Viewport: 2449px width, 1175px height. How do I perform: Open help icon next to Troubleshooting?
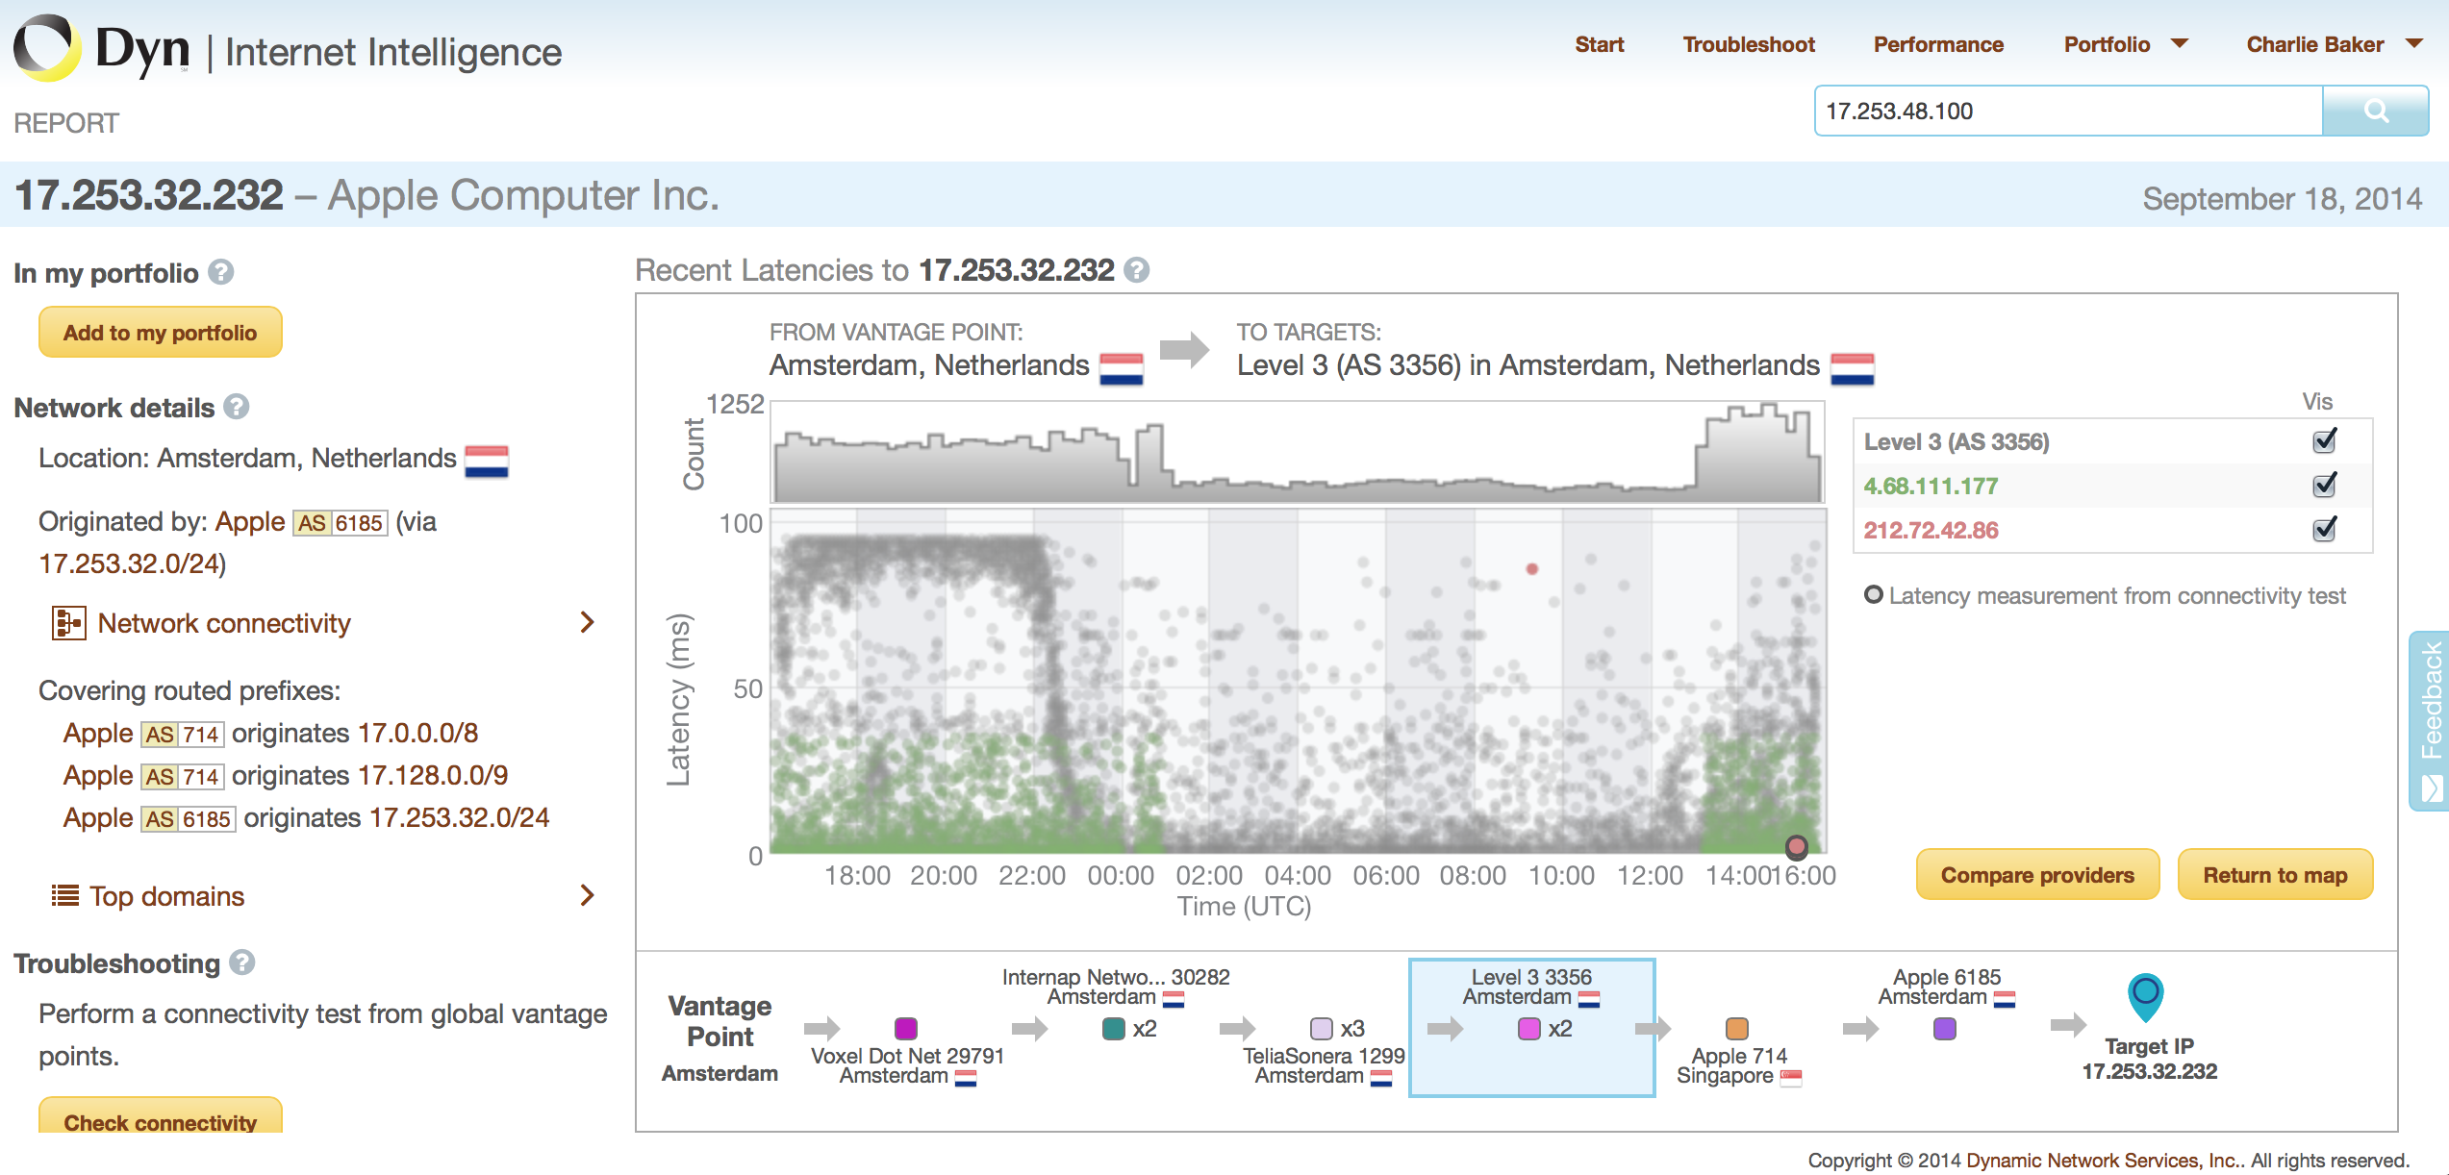[242, 962]
